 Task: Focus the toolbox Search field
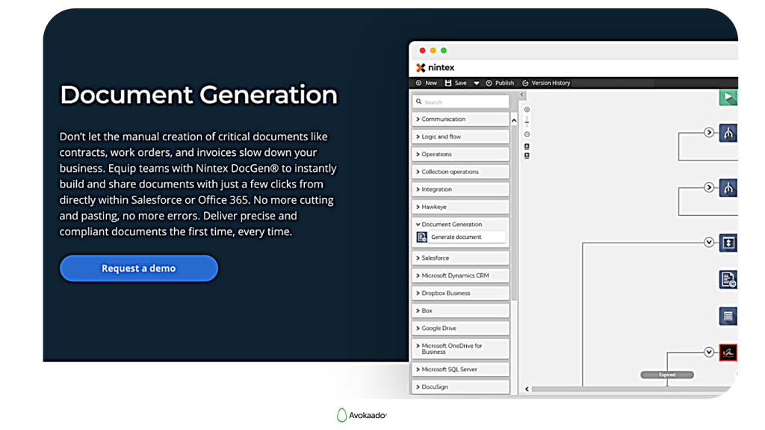460,102
